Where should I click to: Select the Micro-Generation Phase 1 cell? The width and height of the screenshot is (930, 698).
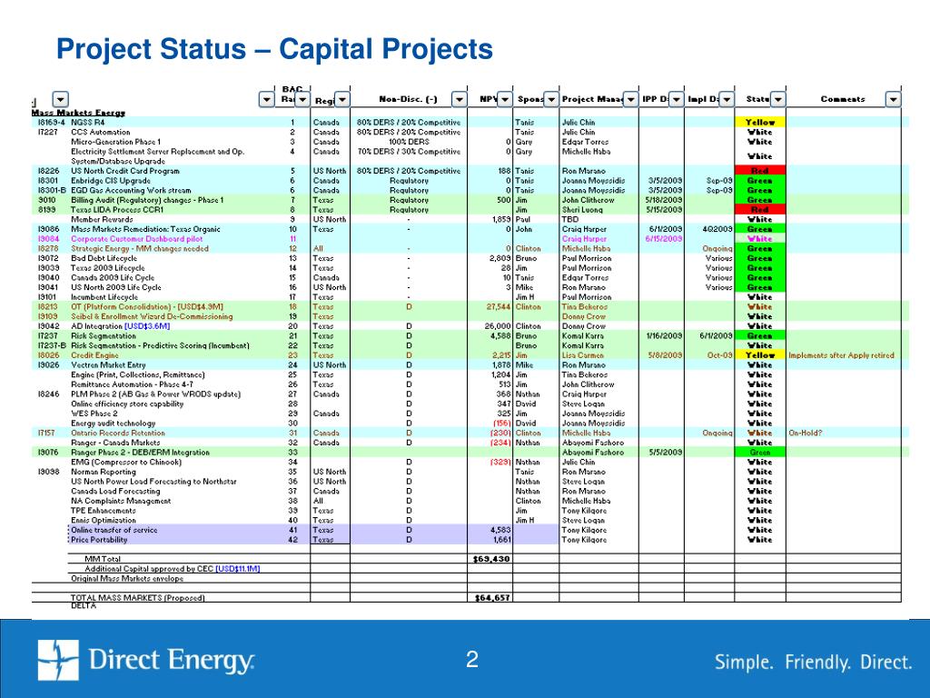pyautogui.click(x=115, y=142)
